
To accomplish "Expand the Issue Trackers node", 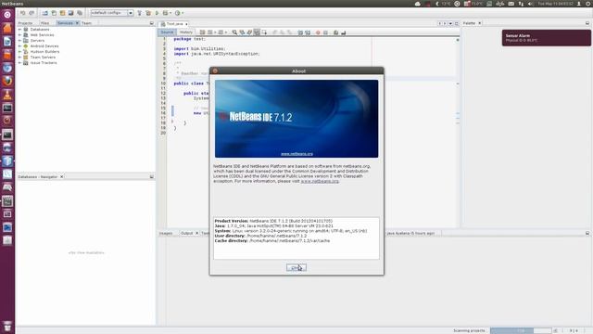I will 20,63.
